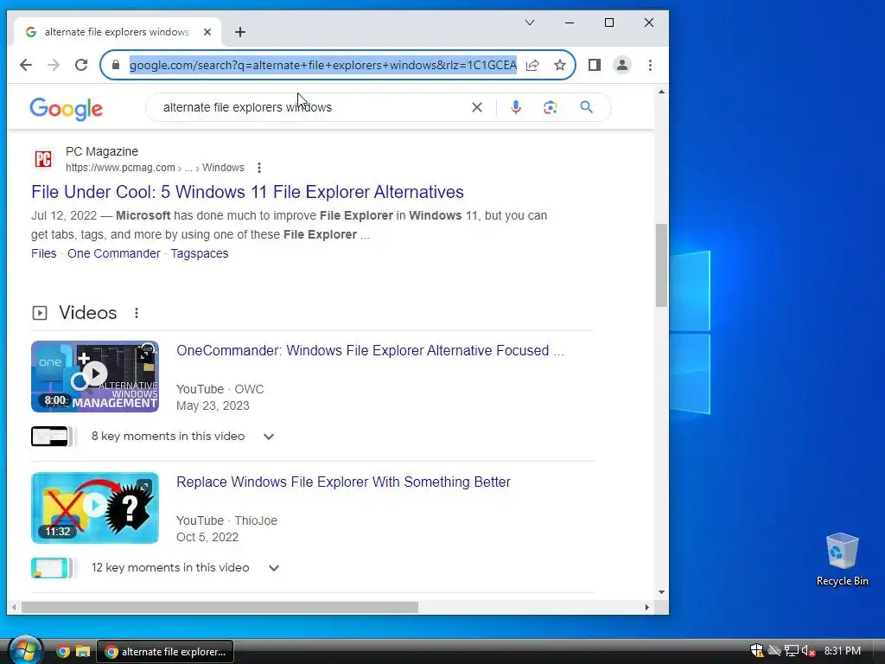Follow the 'Files' sitelink

click(x=43, y=253)
